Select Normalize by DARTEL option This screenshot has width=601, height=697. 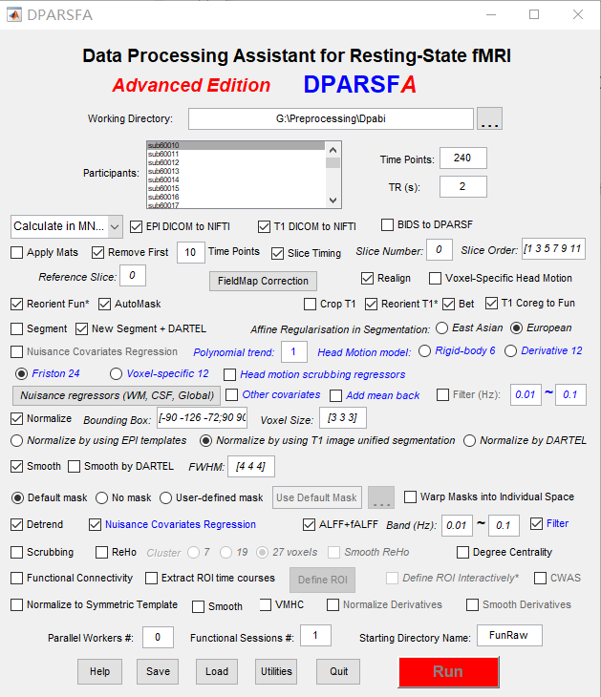(470, 441)
